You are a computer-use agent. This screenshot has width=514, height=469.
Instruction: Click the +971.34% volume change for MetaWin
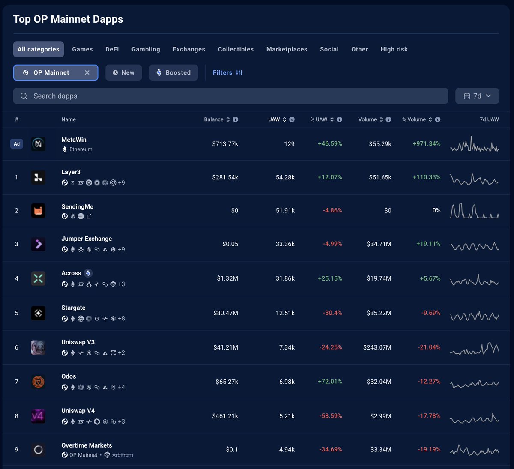pyautogui.click(x=427, y=144)
